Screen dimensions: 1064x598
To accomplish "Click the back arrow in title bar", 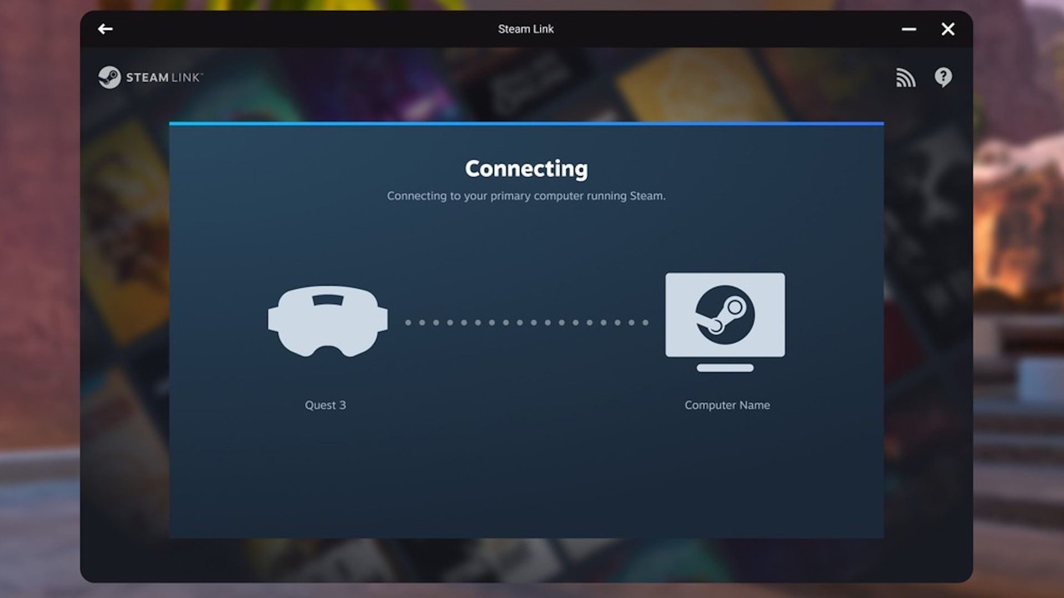I will tap(105, 29).
